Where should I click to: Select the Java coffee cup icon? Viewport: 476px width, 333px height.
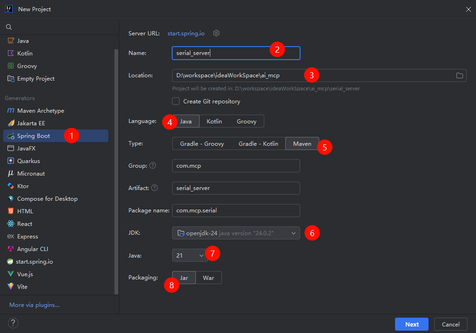(x=11, y=41)
